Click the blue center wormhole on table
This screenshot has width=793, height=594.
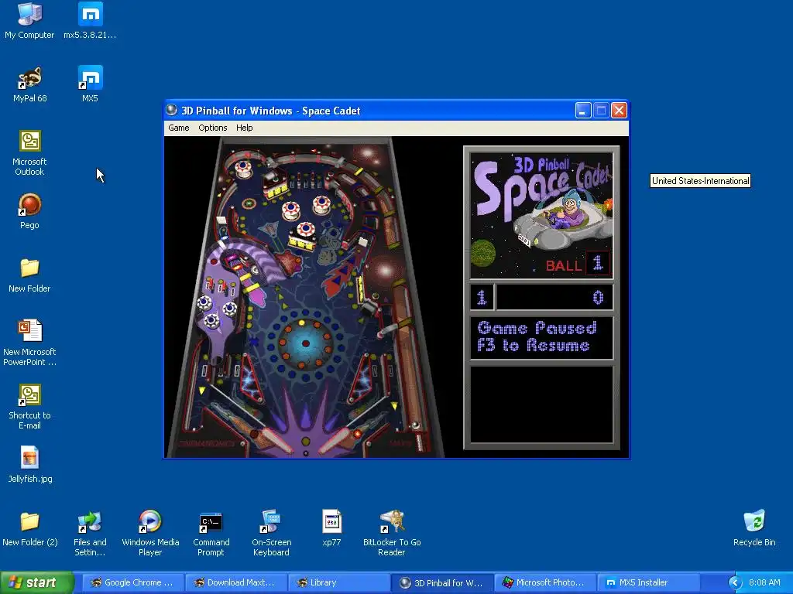305,343
